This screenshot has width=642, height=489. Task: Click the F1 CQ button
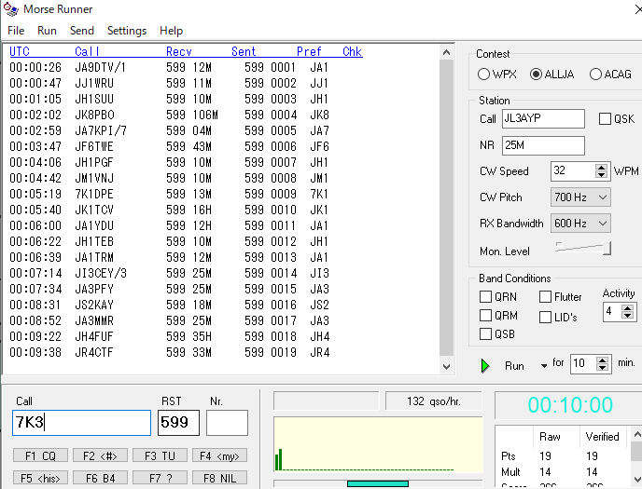tap(40, 455)
